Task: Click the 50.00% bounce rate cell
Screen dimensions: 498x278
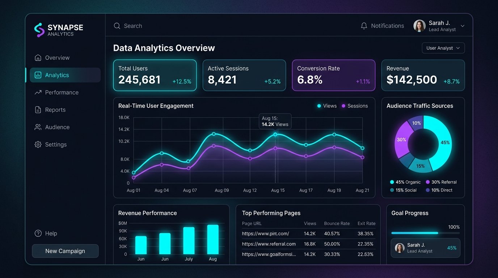Action: point(332,244)
